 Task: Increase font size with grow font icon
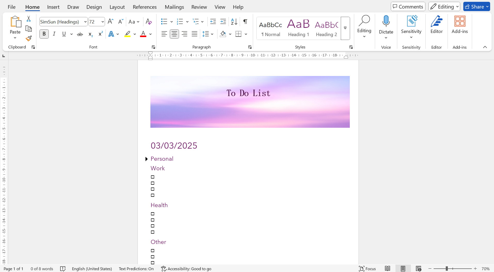tap(110, 22)
